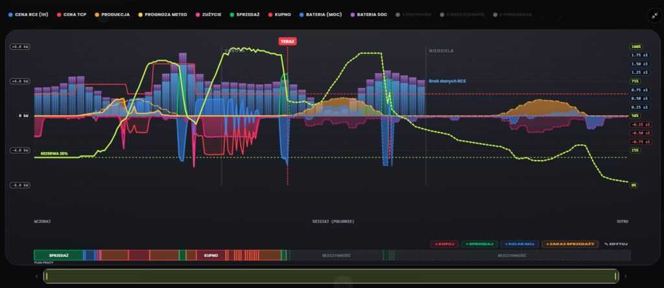Click the first BEZCZYNNOŚĆ plan block
Image resolution: width=664 pixels, height=288 pixels.
pos(337,256)
